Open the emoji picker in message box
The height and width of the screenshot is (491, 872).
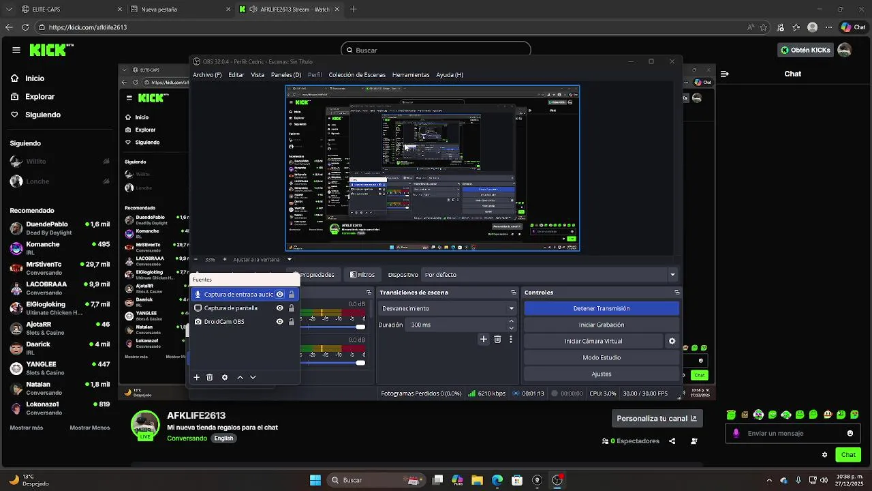pyautogui.click(x=850, y=433)
